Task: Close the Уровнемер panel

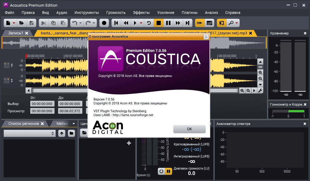Action: pyautogui.click(x=305, y=33)
